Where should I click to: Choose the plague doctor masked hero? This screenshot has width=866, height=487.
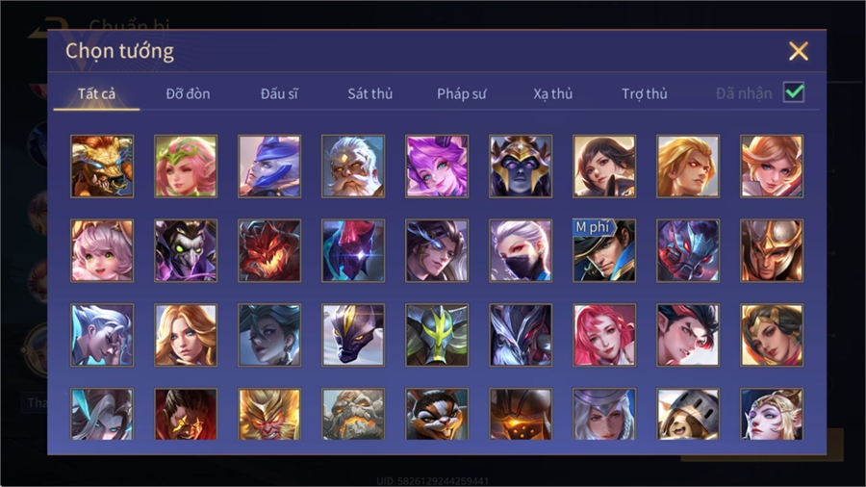[x=186, y=250]
